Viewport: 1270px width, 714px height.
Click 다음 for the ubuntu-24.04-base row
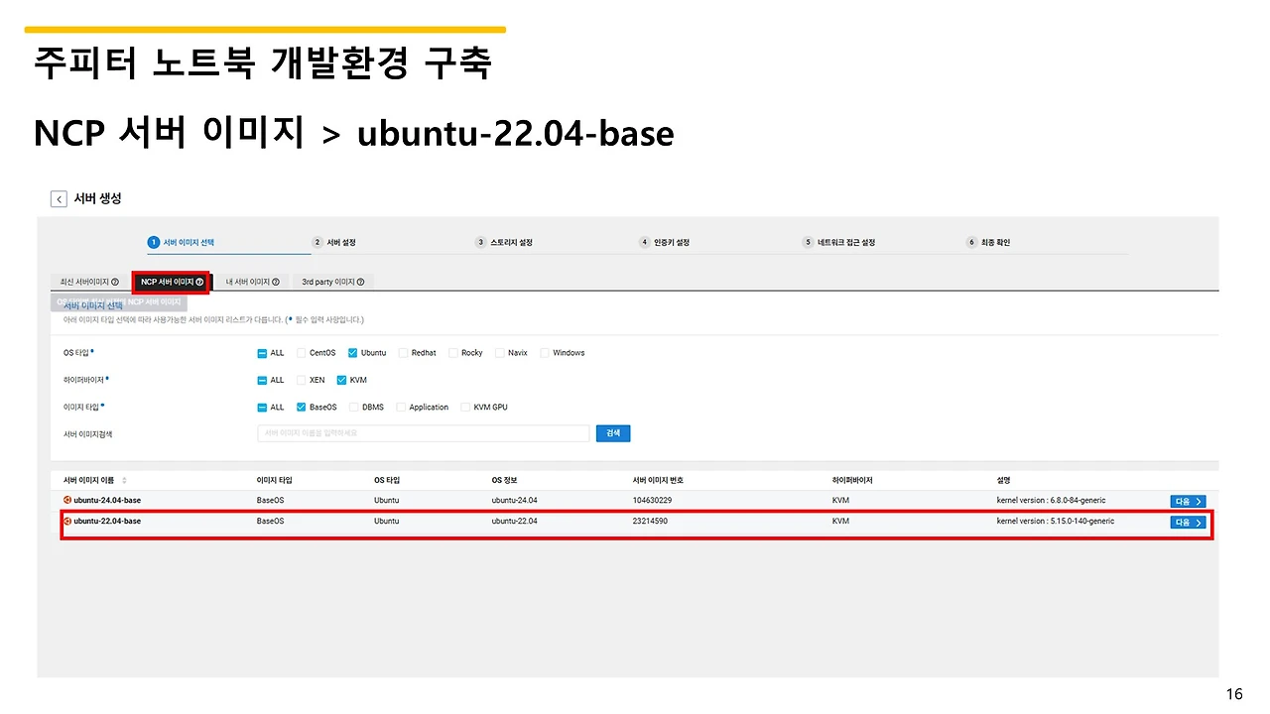pyautogui.click(x=1188, y=501)
